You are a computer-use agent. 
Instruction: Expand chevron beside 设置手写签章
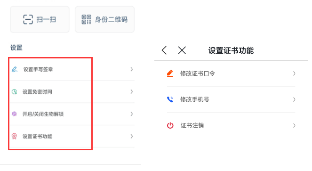(131, 69)
